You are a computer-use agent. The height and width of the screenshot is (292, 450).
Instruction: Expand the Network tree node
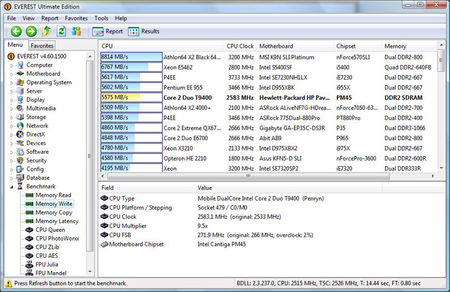point(12,126)
